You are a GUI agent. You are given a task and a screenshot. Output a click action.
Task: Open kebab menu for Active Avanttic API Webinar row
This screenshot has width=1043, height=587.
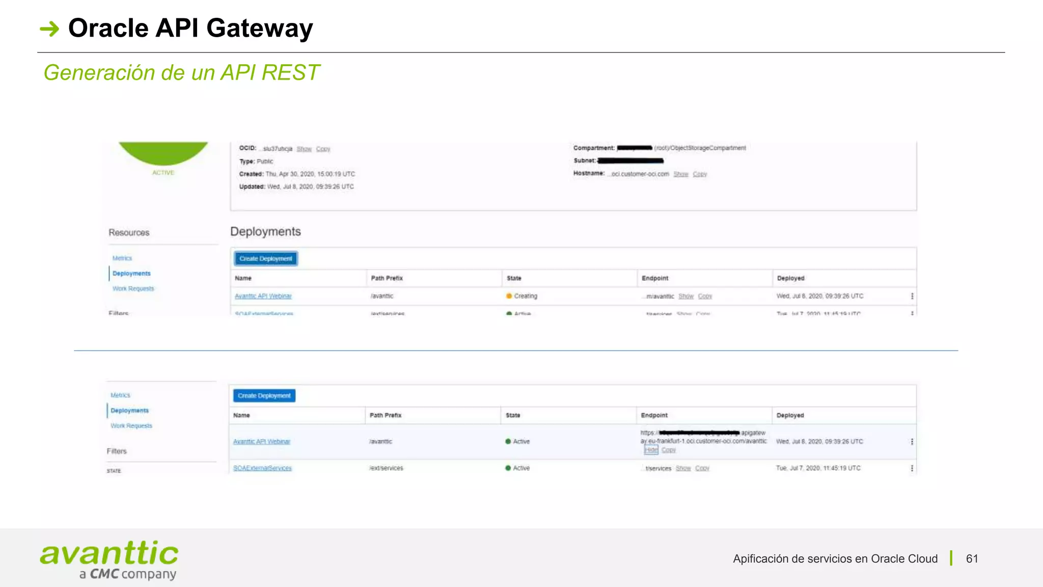click(912, 442)
